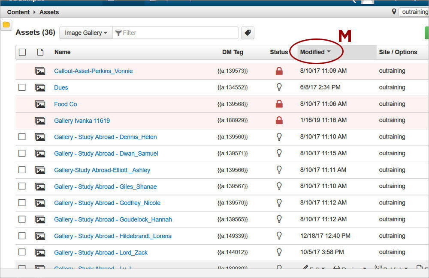Check the box for Godfrey_Nicole gallery
This screenshot has width=429, height=278.
[x=22, y=203]
